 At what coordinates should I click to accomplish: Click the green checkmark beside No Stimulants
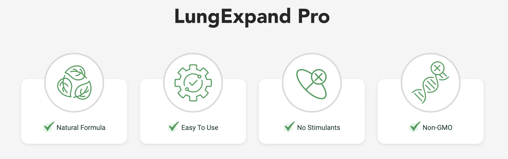coord(289,127)
